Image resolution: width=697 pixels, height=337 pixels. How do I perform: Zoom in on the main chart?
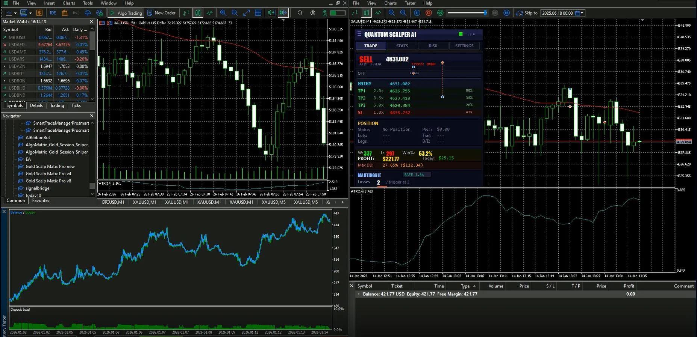coord(223,13)
